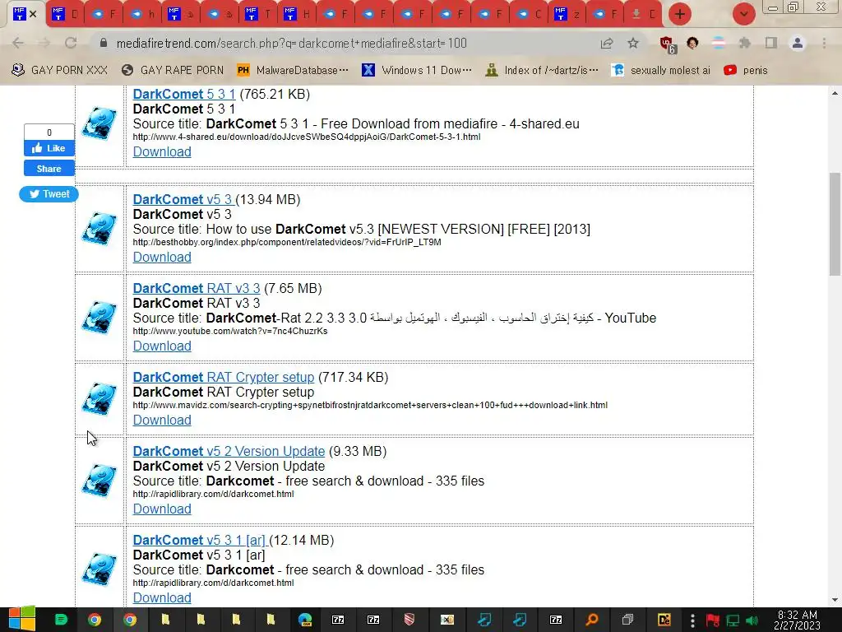Open the DarkComet 5 3 1 title link
The height and width of the screenshot is (632, 842).
(x=184, y=94)
